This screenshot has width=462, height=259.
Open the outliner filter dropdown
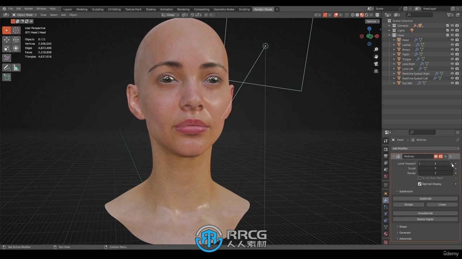pyautogui.click(x=450, y=15)
